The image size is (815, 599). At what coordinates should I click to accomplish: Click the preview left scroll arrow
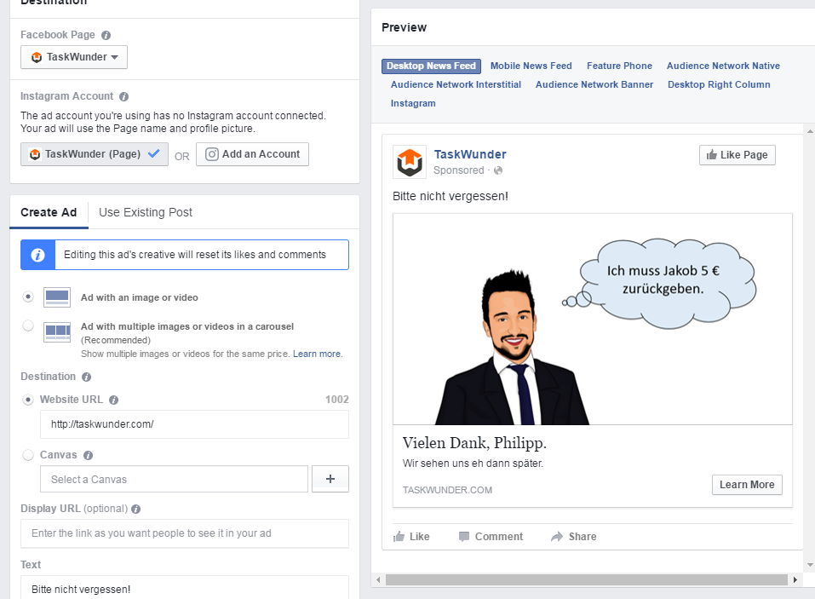click(x=378, y=579)
